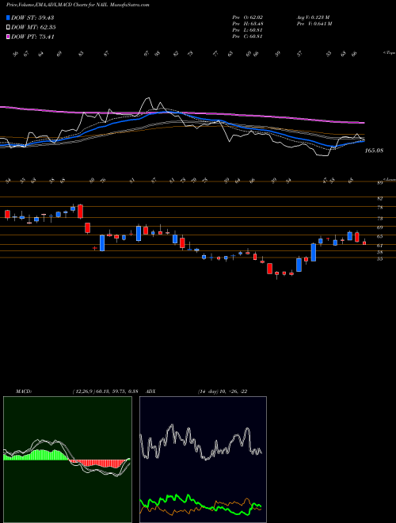The height and width of the screenshot is (523, 396).
Task: Click the 'Pre O: 62.02' open value
Action: [248, 17]
